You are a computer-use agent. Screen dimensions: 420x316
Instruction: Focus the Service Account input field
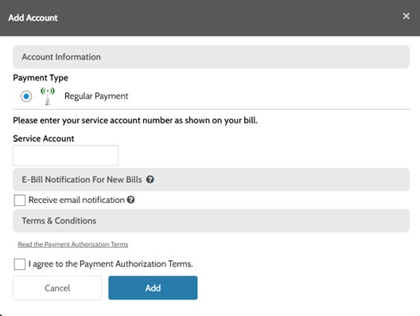tap(65, 155)
